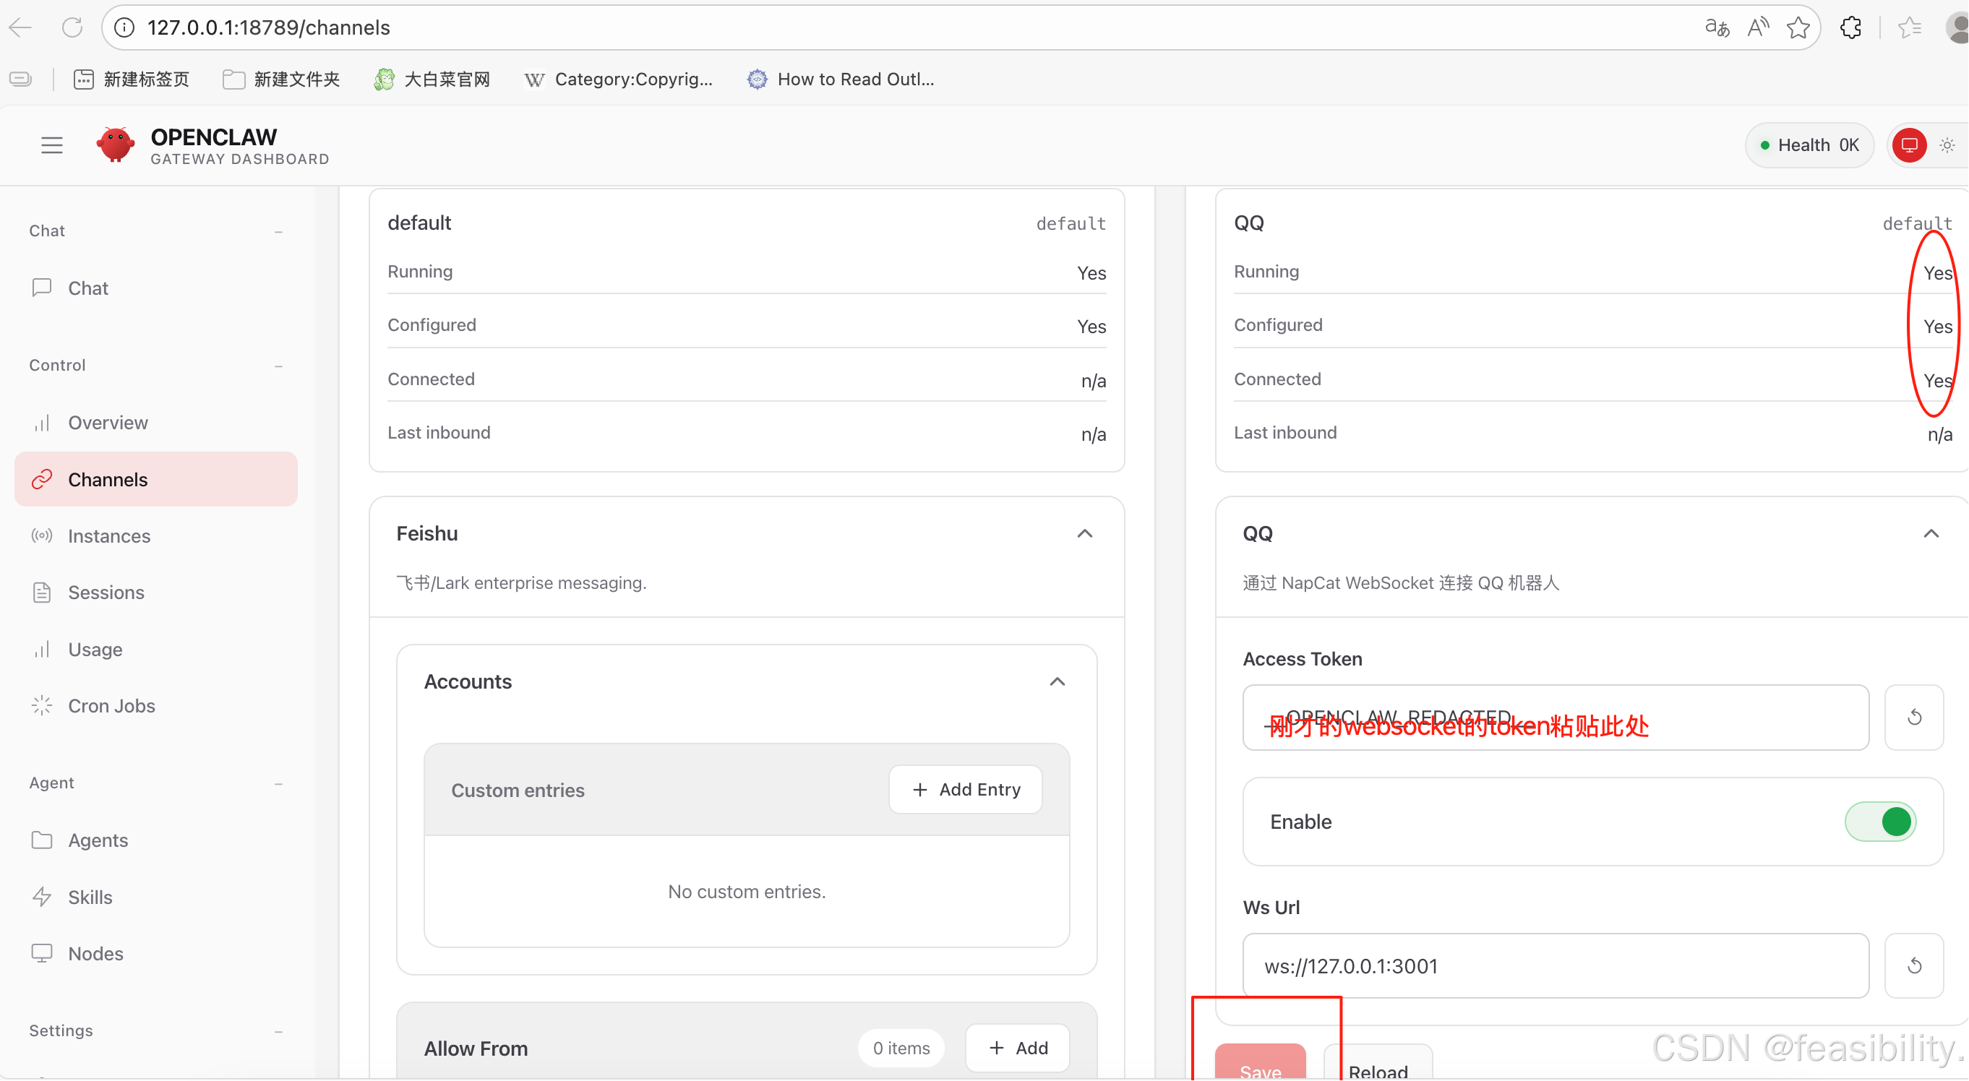Click the red monitor theme icon
Screen dimensions: 1969x1081
tap(1908, 145)
